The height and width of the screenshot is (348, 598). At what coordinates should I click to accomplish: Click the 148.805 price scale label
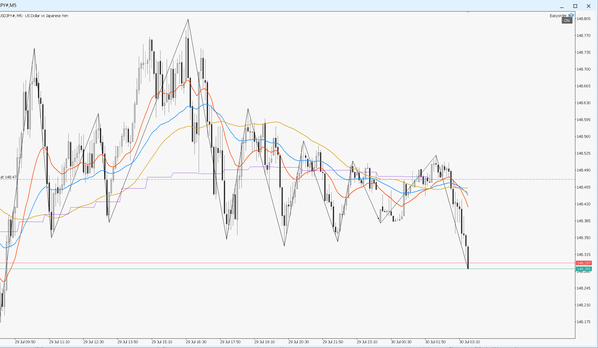point(583,19)
